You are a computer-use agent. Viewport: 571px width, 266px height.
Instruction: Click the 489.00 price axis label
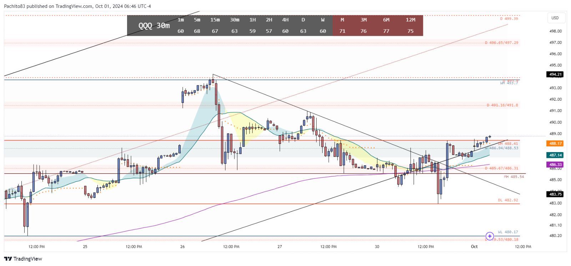tap(556, 134)
